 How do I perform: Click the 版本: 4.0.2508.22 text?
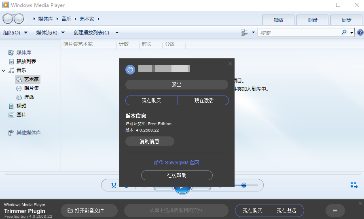pos(142,130)
